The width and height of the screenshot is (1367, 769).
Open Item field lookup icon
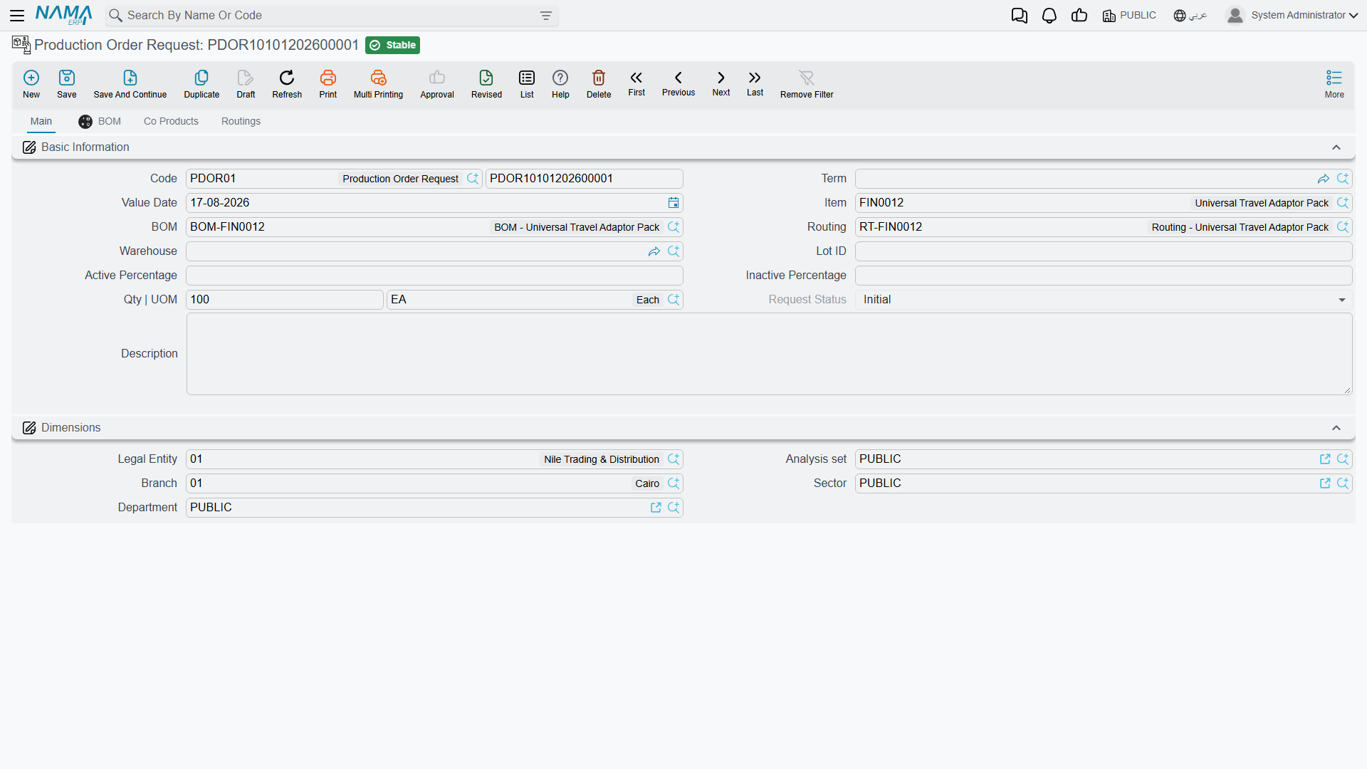pos(1343,203)
